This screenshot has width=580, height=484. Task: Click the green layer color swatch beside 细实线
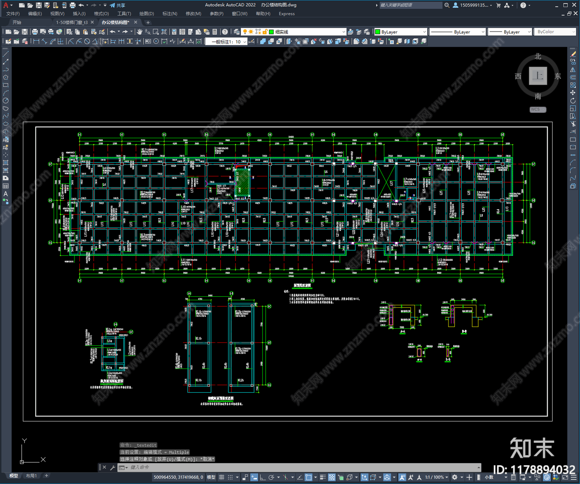pyautogui.click(x=271, y=32)
